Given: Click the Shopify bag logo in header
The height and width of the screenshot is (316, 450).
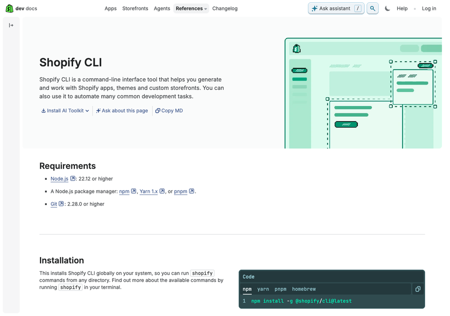Looking at the screenshot, I should (9, 8).
